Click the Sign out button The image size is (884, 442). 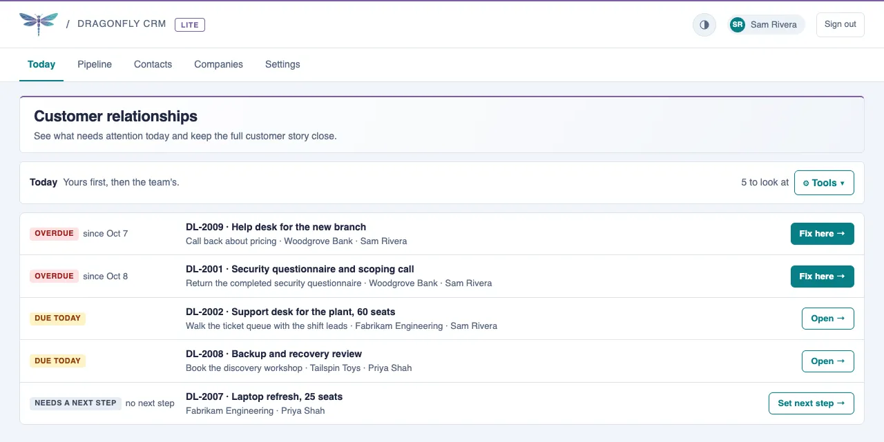840,24
